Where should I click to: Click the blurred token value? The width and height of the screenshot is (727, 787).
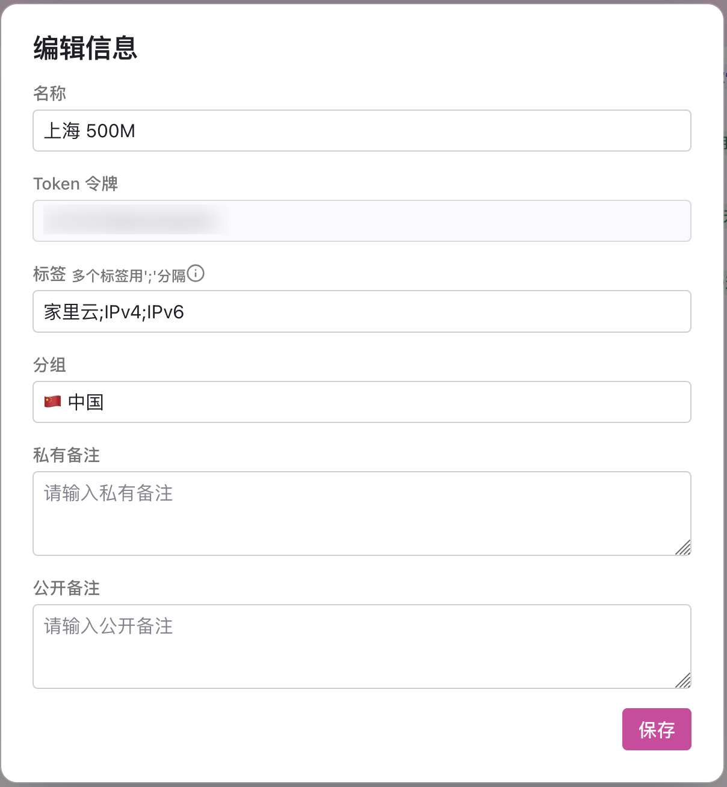tap(135, 220)
